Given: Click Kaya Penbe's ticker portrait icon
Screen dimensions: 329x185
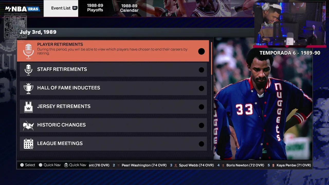Looking at the screenshot, I should coord(273,165).
